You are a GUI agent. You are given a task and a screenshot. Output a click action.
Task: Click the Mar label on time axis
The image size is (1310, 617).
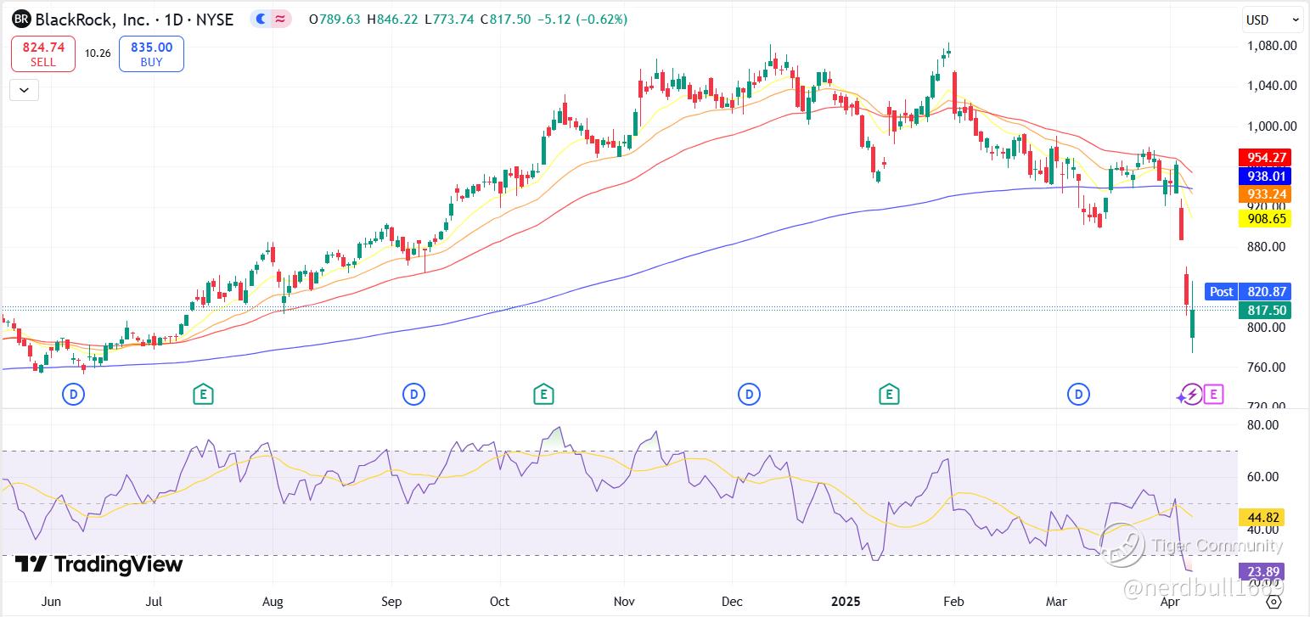[x=1056, y=602]
